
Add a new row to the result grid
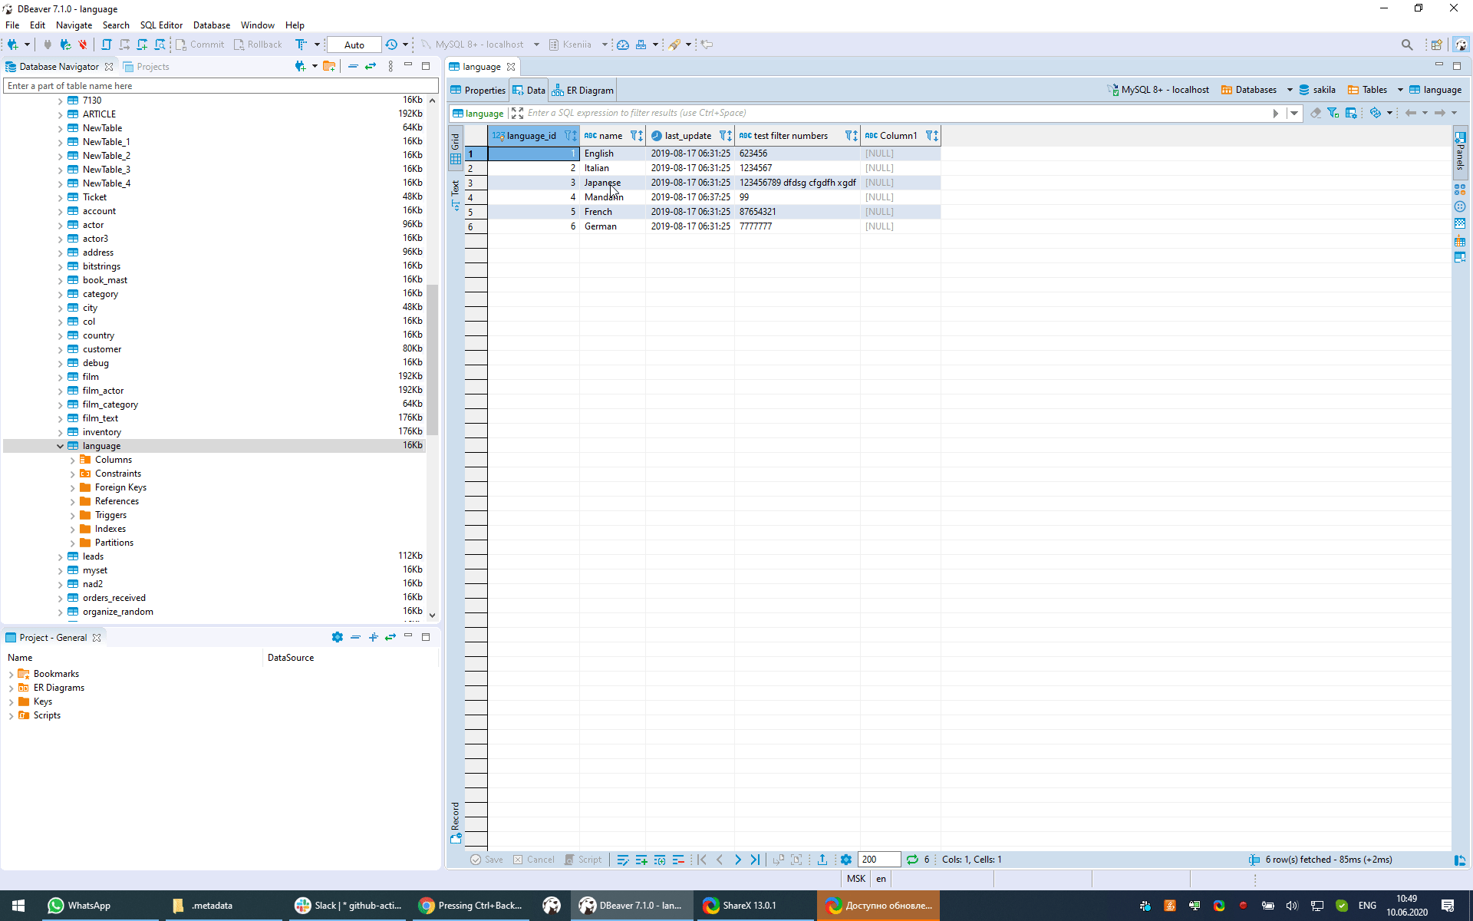pyautogui.click(x=641, y=860)
